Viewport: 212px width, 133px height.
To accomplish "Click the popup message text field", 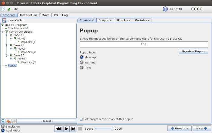I will (x=144, y=44).
